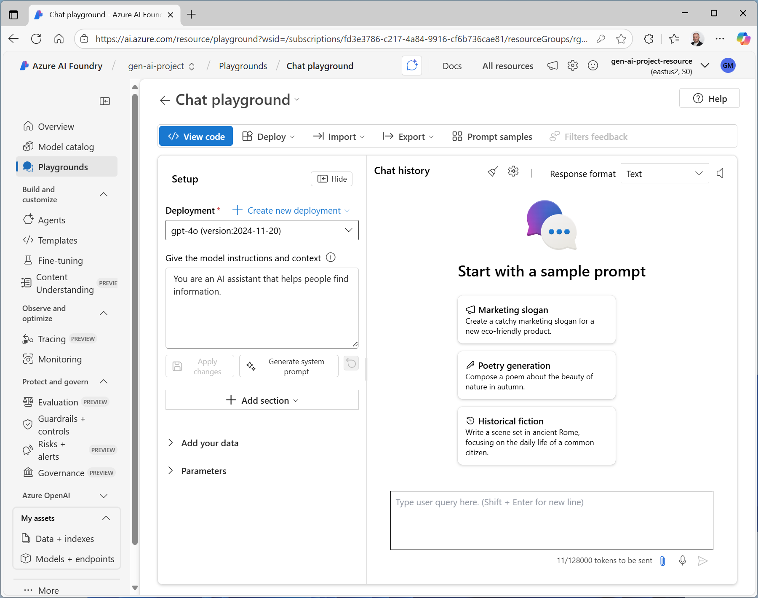Collapse the My assets section
The image size is (758, 598).
point(106,518)
